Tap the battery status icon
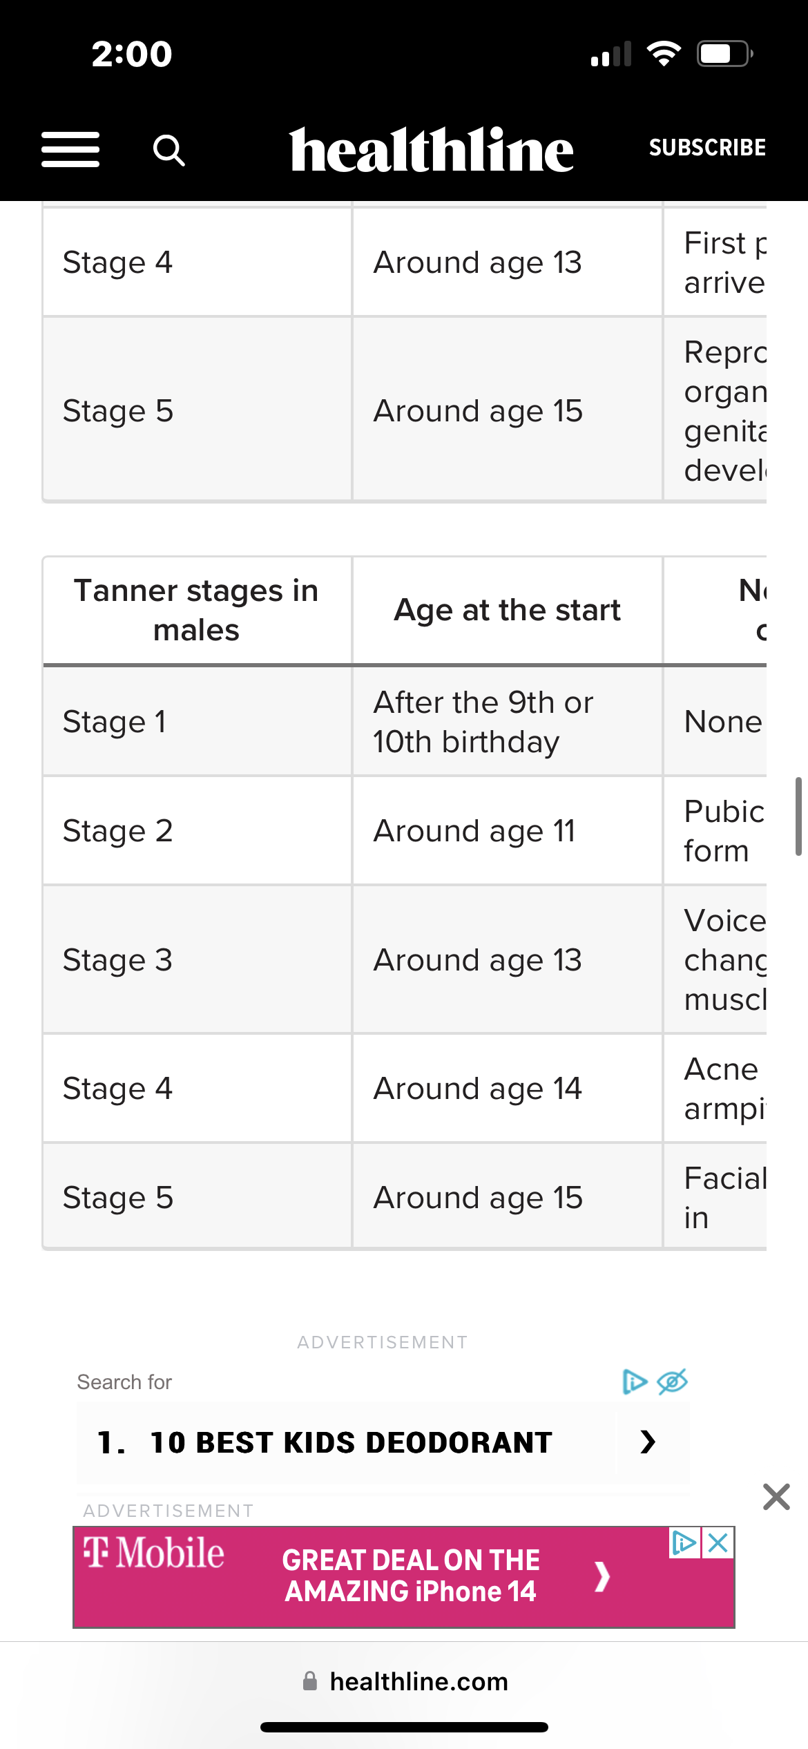This screenshot has height=1749, width=808. 724,54
